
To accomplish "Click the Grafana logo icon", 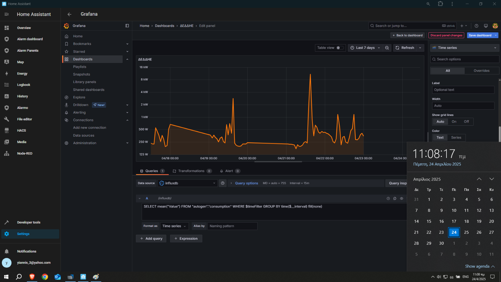I will (x=66, y=26).
